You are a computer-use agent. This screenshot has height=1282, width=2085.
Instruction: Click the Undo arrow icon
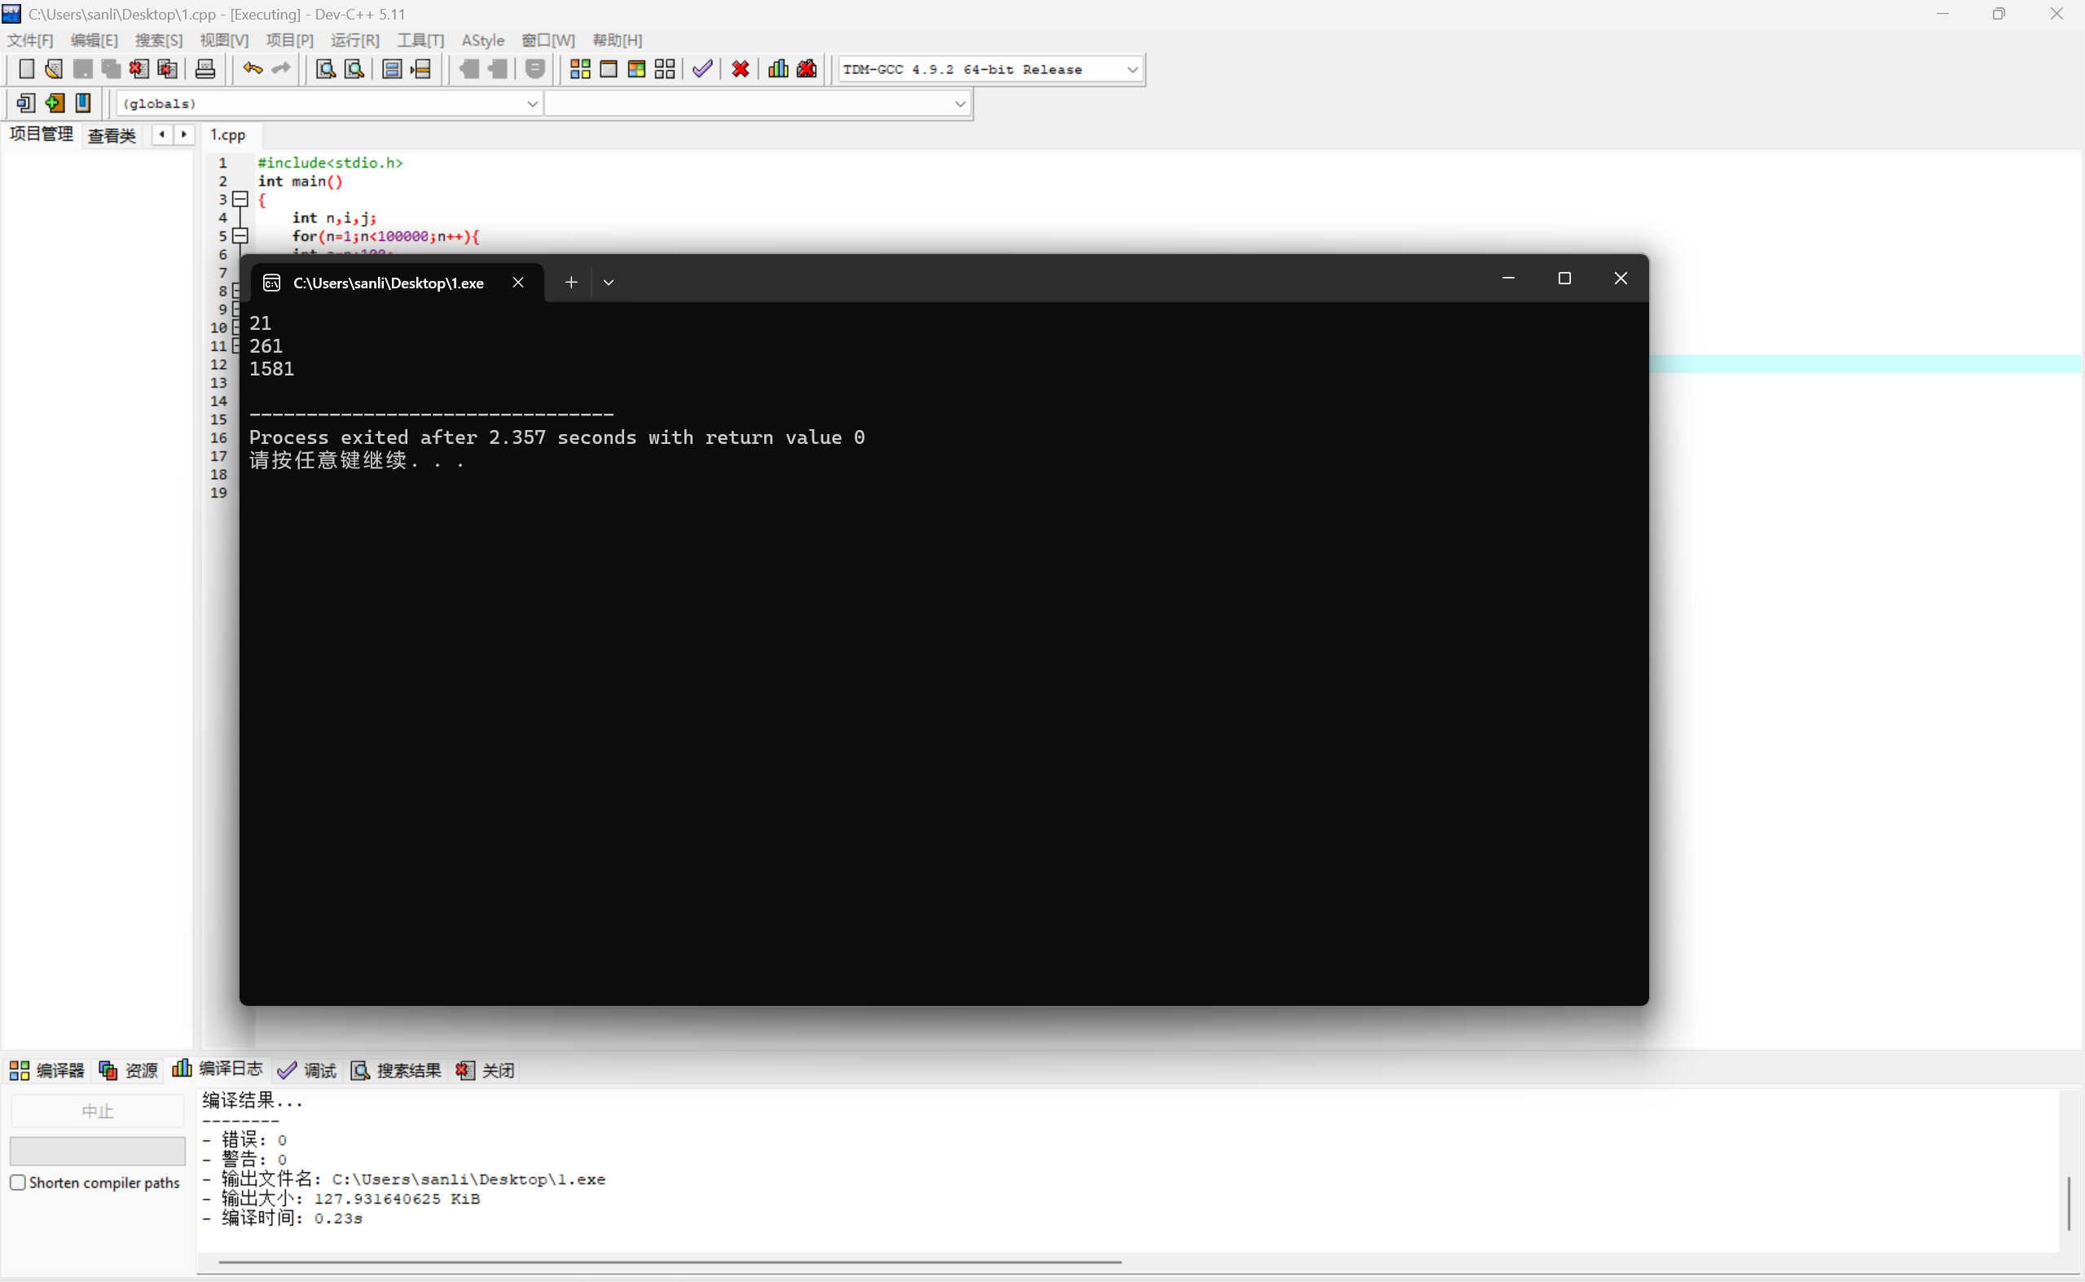point(252,69)
